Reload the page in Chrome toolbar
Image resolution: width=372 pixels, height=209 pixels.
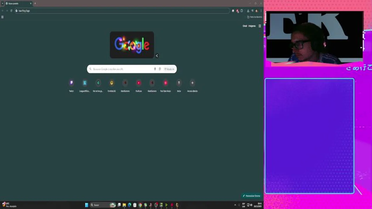tap(11, 11)
